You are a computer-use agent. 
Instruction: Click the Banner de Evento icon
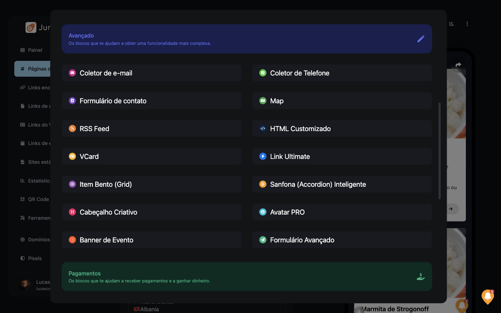pos(72,240)
